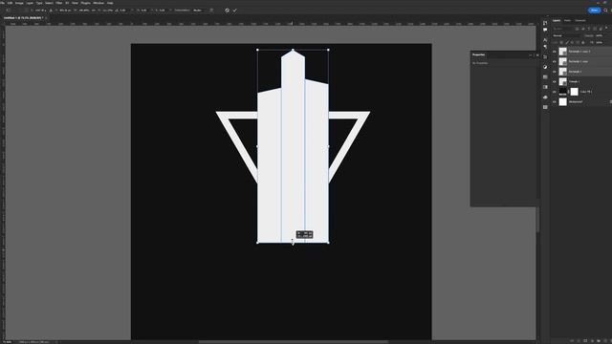This screenshot has height=344, width=612.
Task: Hide the Rectangle 1 copy 2 layer
Action: pyautogui.click(x=555, y=52)
